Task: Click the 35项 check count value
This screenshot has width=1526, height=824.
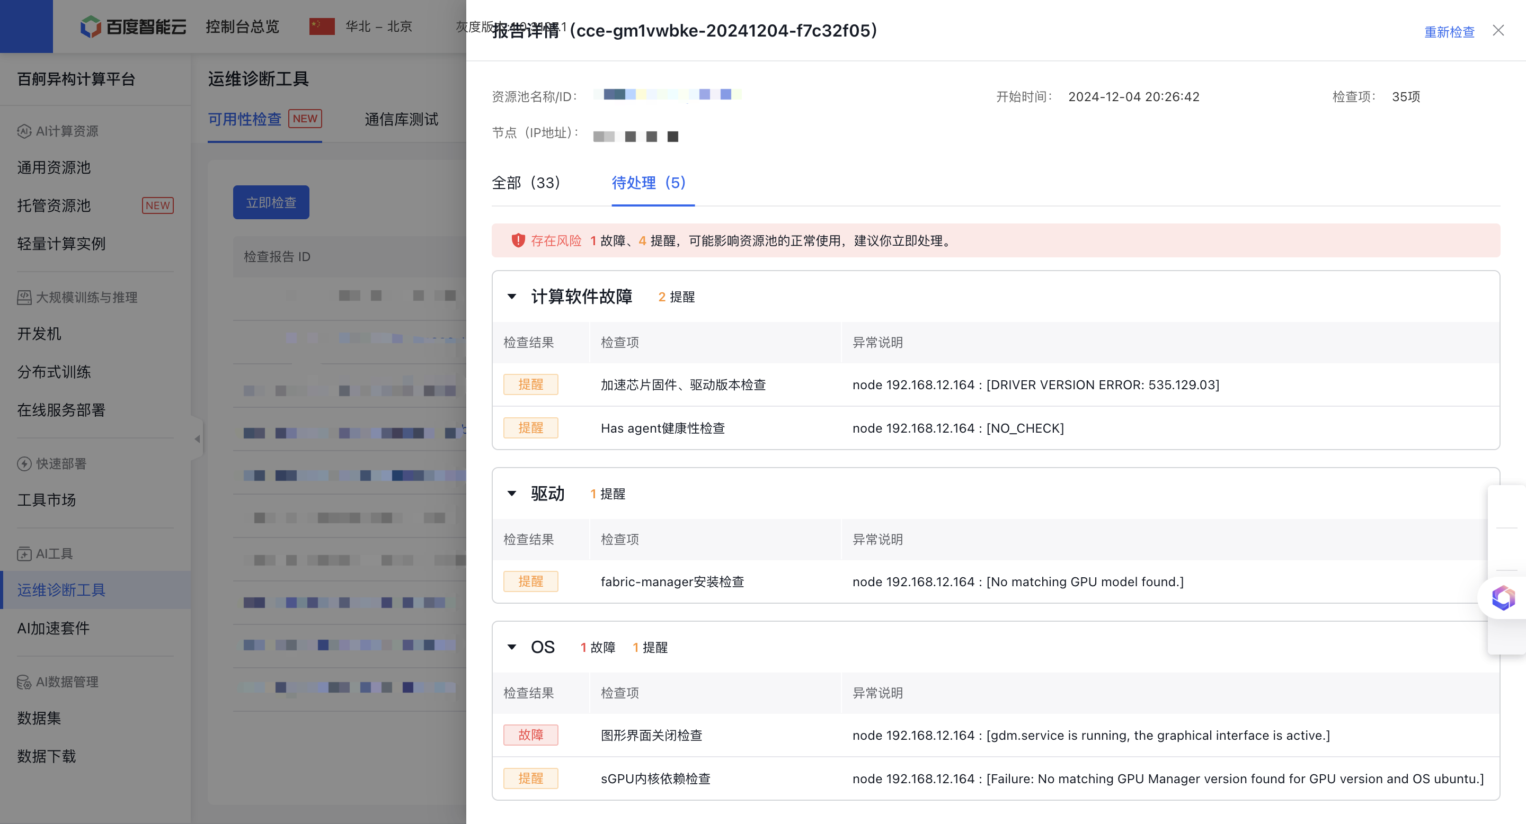Action: click(x=1406, y=96)
